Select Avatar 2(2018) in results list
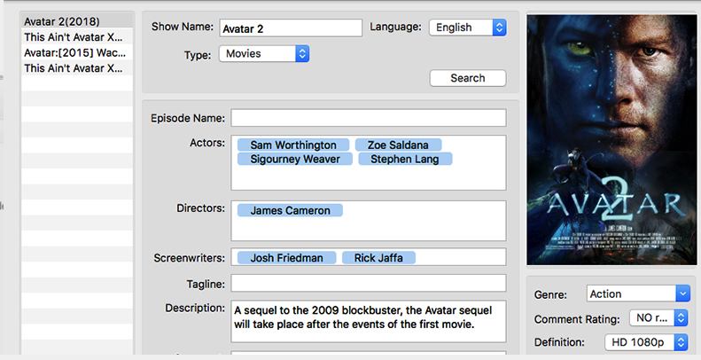Screen dimensions: 701x360 [x=77, y=20]
